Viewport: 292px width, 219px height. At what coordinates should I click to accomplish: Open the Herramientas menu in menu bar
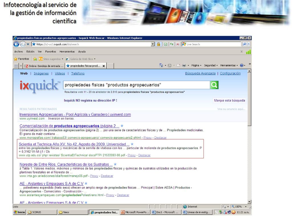click(x=67, y=52)
